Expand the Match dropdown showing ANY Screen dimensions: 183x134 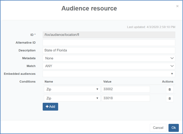point(109,66)
